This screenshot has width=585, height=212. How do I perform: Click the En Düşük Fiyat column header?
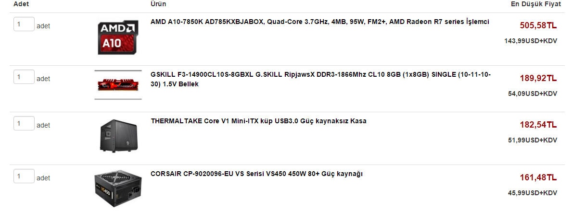[x=535, y=4]
